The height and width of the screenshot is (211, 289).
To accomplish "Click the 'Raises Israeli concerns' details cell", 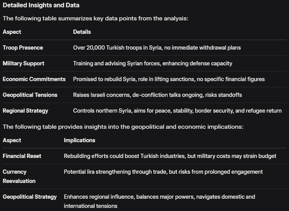I will [x=157, y=95].
